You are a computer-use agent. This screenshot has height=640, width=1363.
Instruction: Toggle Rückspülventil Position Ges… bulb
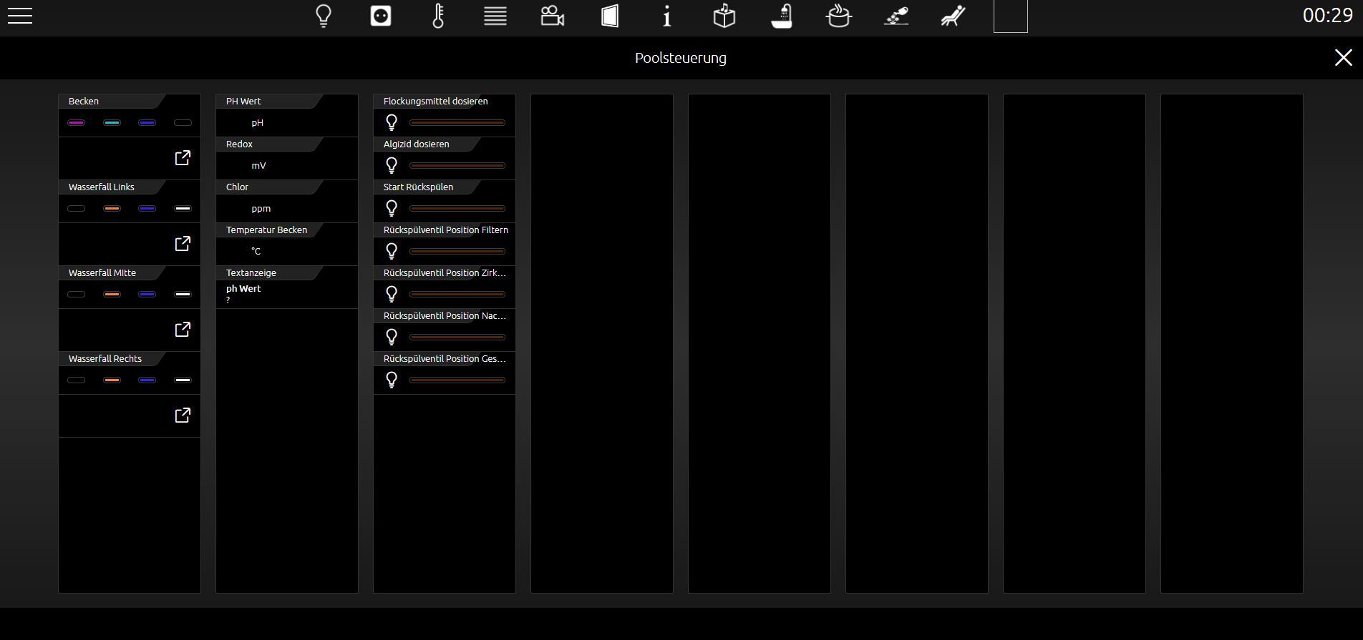[392, 380]
